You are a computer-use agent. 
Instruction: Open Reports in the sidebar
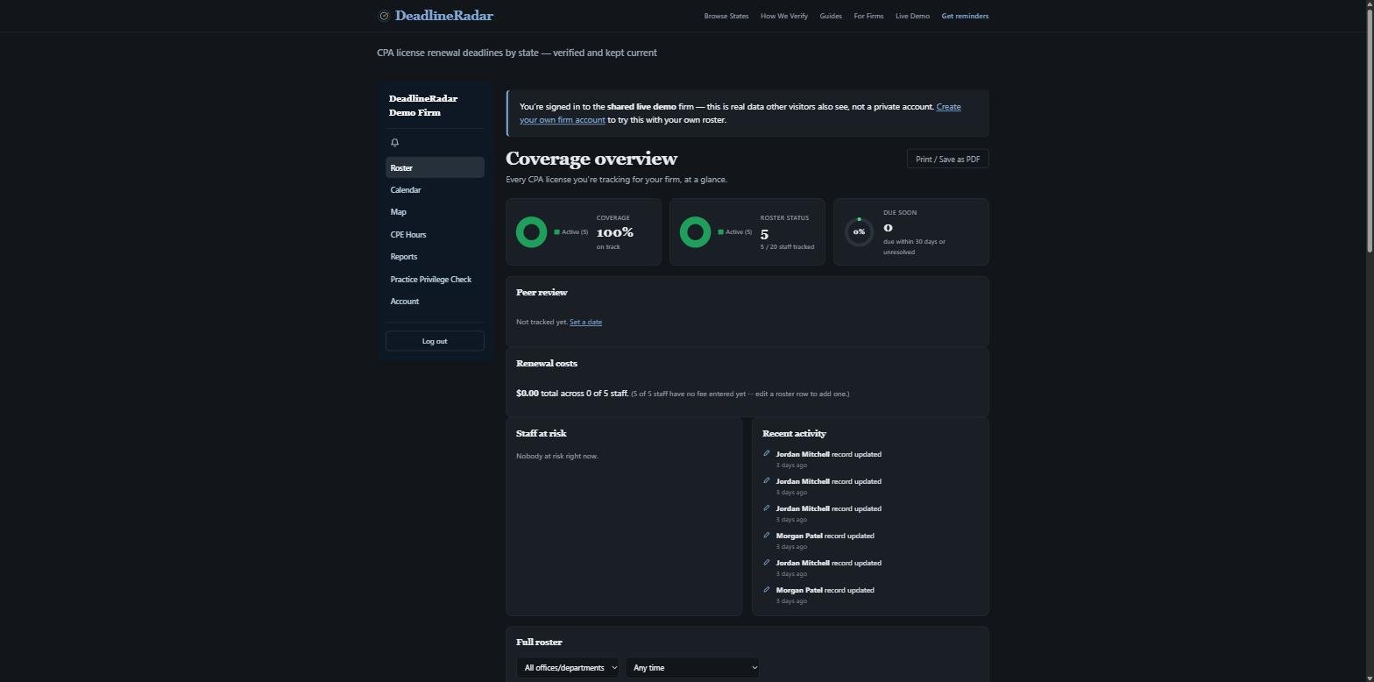pos(435,257)
